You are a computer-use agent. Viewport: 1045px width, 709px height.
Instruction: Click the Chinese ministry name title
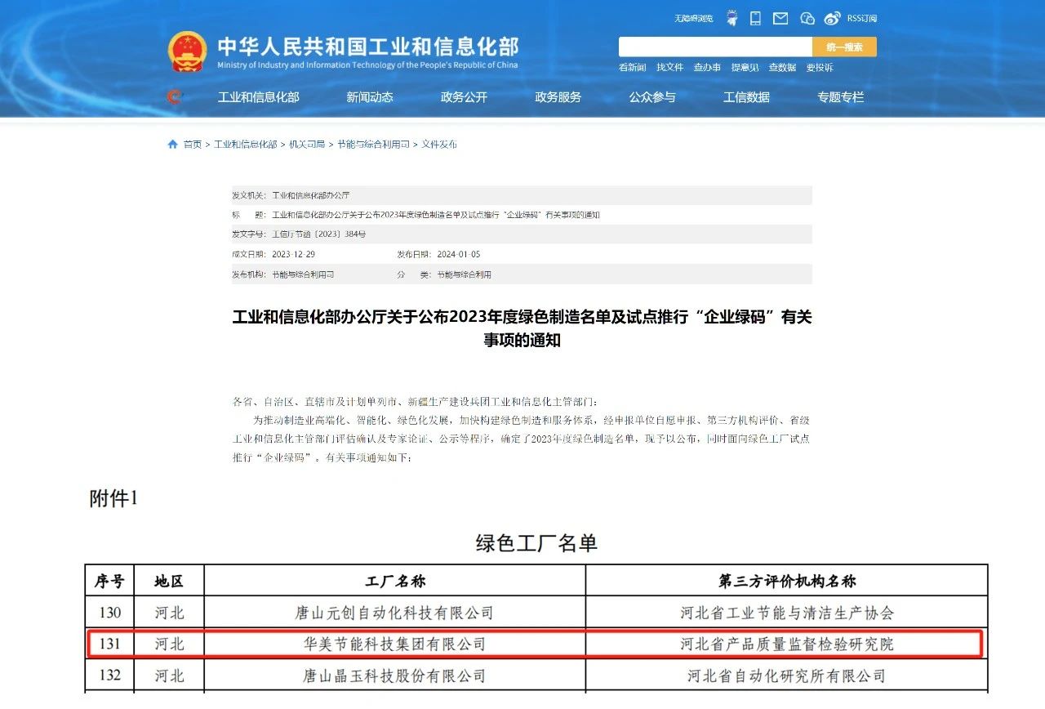[367, 46]
